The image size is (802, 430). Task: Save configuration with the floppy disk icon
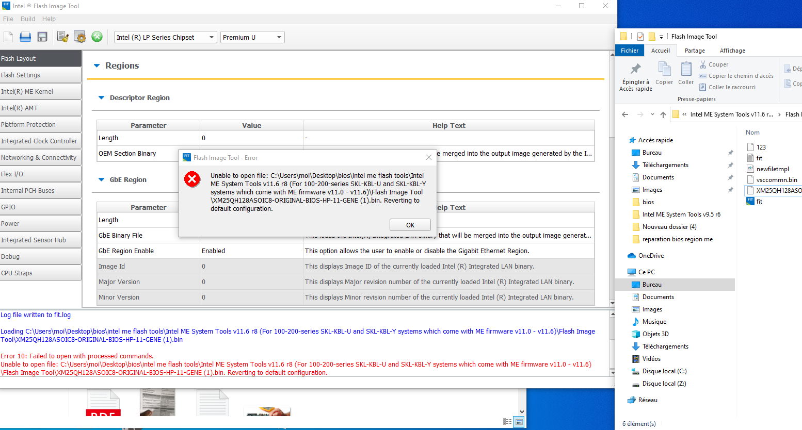(42, 37)
